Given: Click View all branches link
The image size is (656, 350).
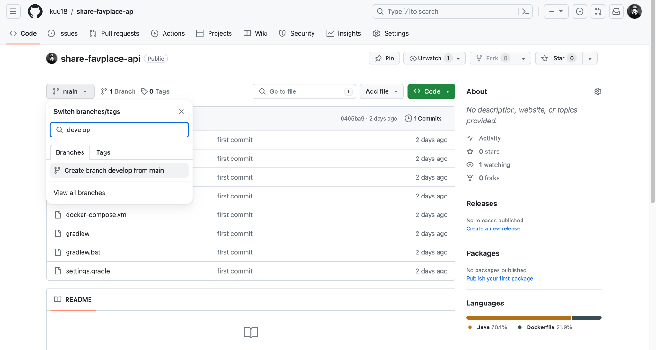Looking at the screenshot, I should tap(80, 193).
